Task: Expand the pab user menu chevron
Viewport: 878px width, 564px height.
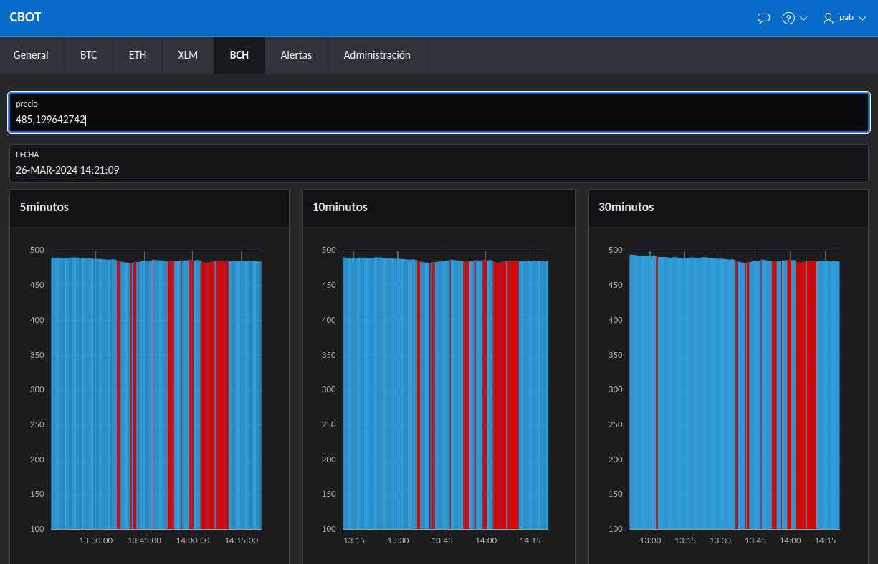Action: pos(862,18)
